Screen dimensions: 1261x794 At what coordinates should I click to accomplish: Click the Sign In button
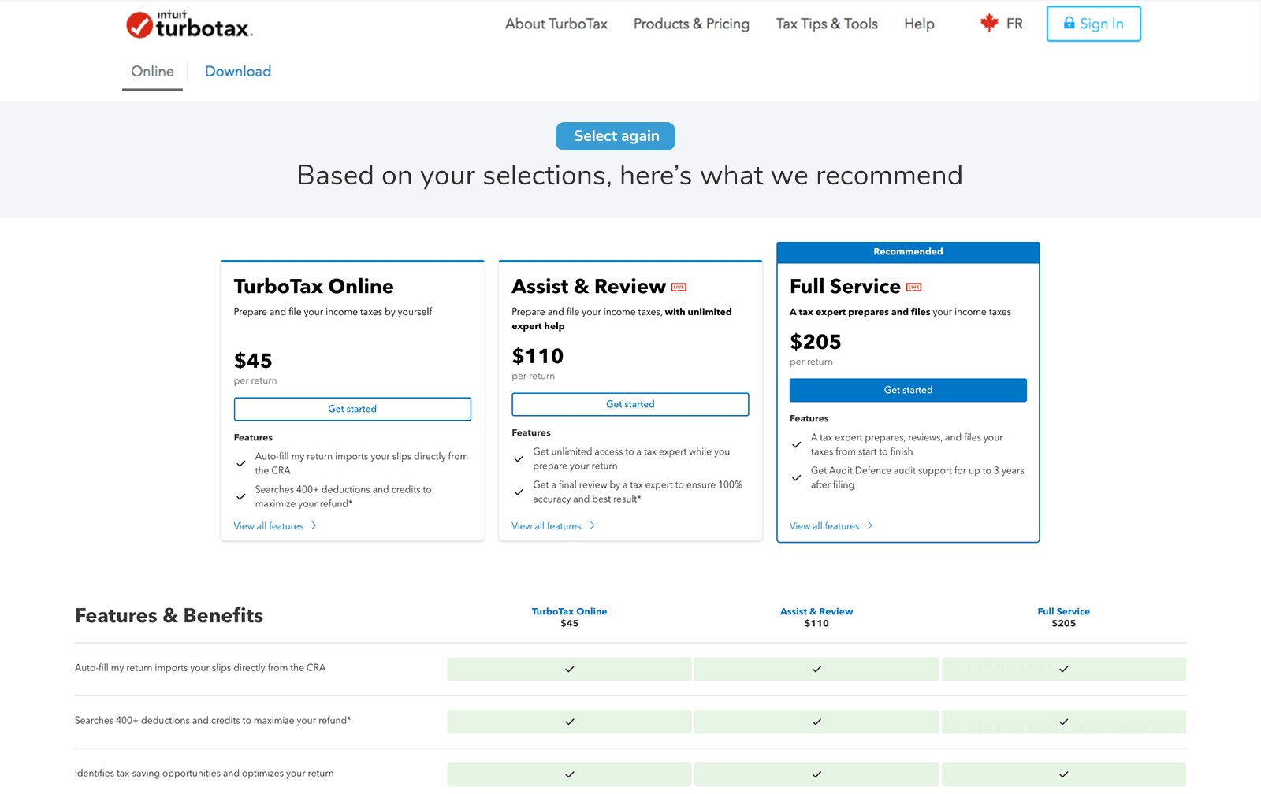(1093, 24)
